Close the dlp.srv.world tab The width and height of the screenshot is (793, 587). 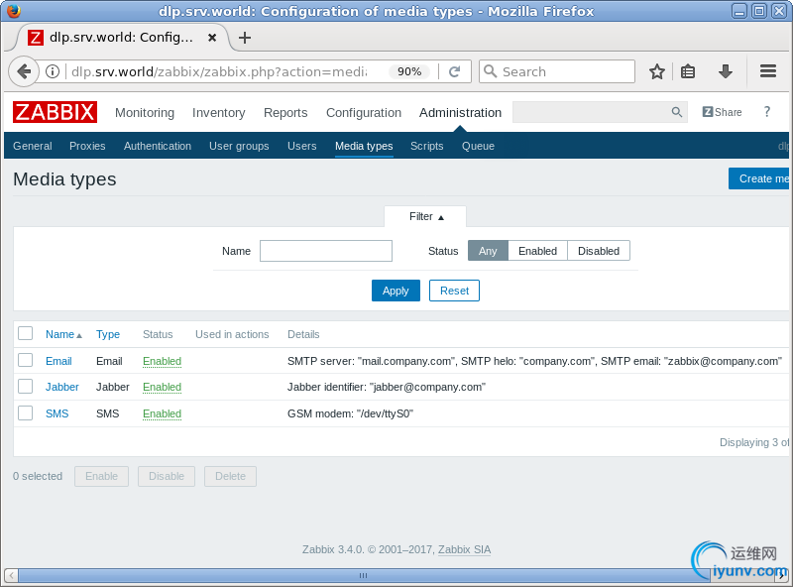(x=212, y=38)
